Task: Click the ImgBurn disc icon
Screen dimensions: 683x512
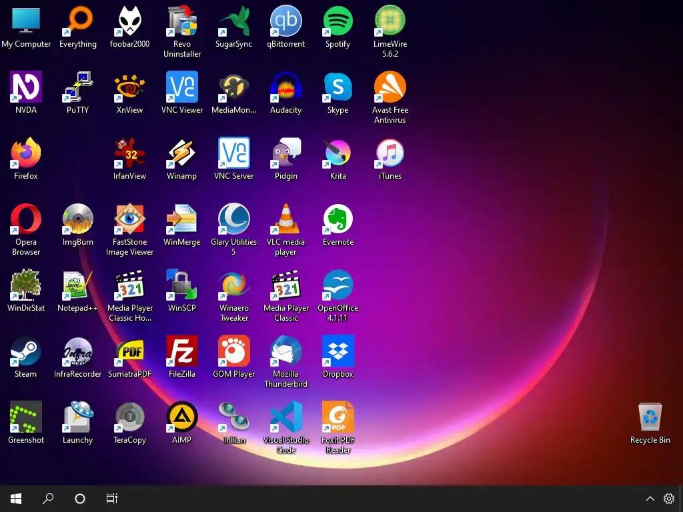Action: pyautogui.click(x=77, y=219)
